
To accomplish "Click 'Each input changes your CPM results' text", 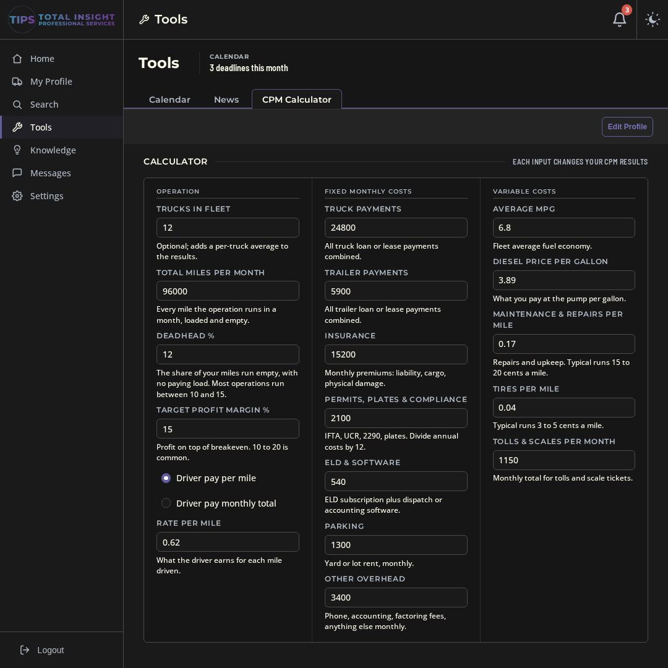I will point(580,162).
